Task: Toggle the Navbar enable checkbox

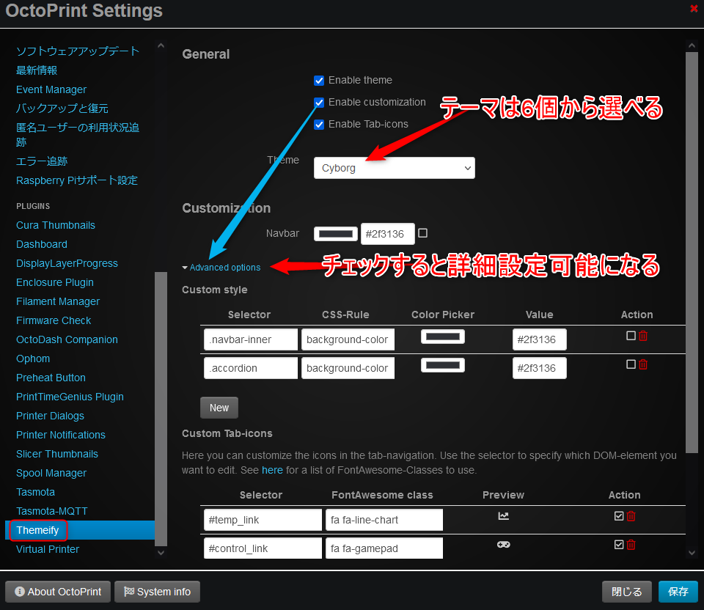Action: click(x=422, y=233)
